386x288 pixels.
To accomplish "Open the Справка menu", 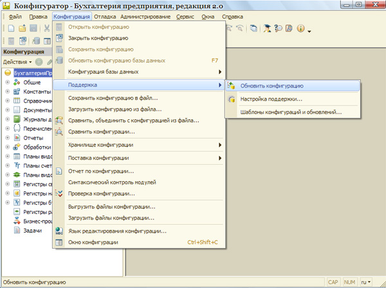I will 232,17.
